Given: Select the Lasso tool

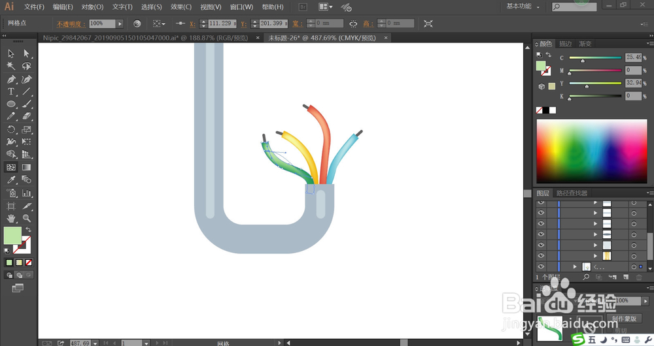Looking at the screenshot, I should pos(27,66).
